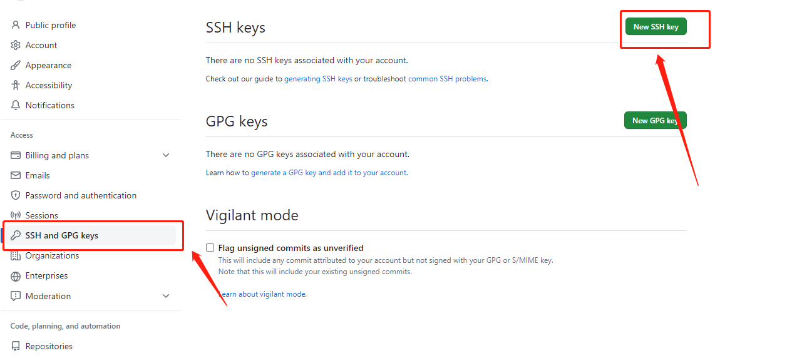Enable Flag unsigned commits as unverified checkbox
Screen dimensions: 797x358
[210, 248]
